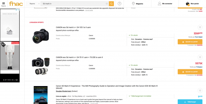Submit search with magnifier button
Screen dimensions: 206x104
(111, 4)
